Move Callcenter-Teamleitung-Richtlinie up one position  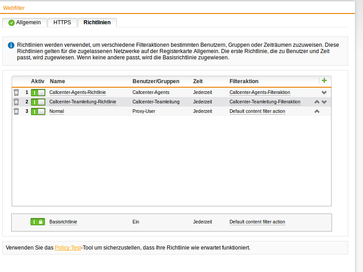(x=317, y=102)
